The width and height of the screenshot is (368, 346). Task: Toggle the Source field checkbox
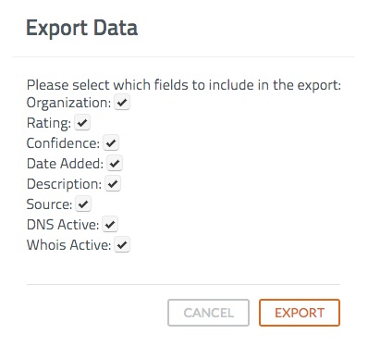click(x=83, y=204)
